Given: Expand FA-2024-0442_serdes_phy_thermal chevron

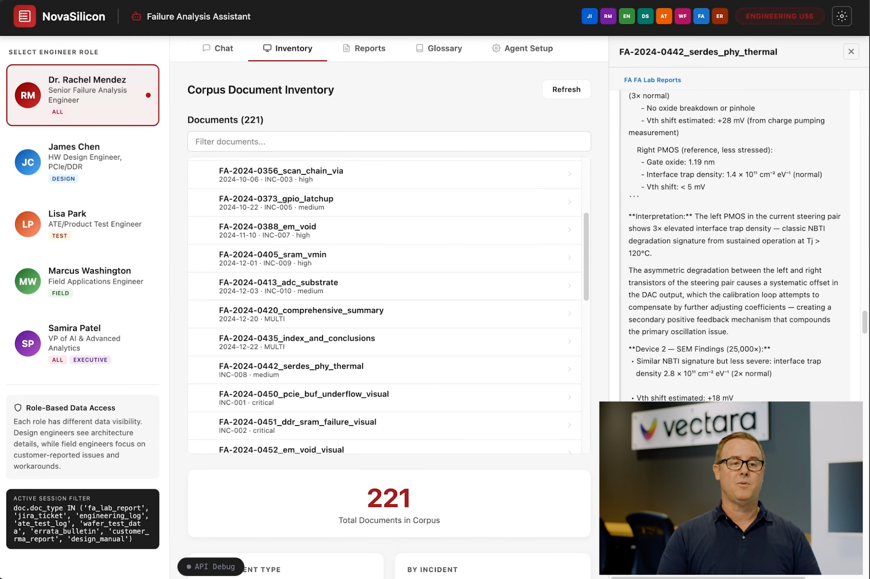Looking at the screenshot, I should [x=569, y=370].
